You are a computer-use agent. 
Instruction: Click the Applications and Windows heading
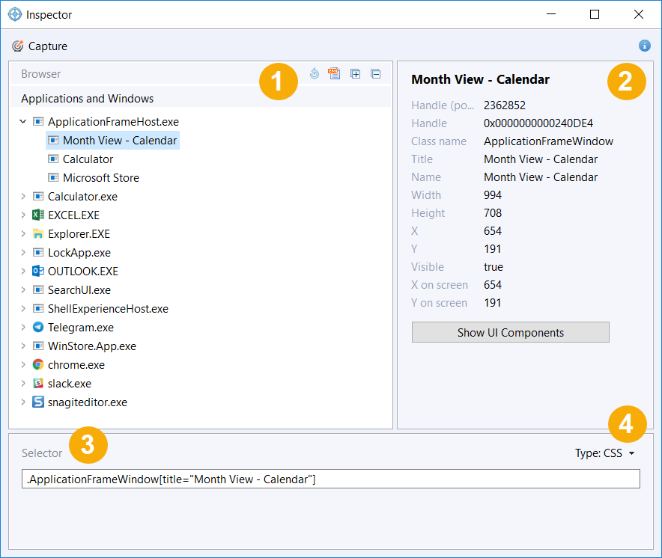click(x=88, y=98)
